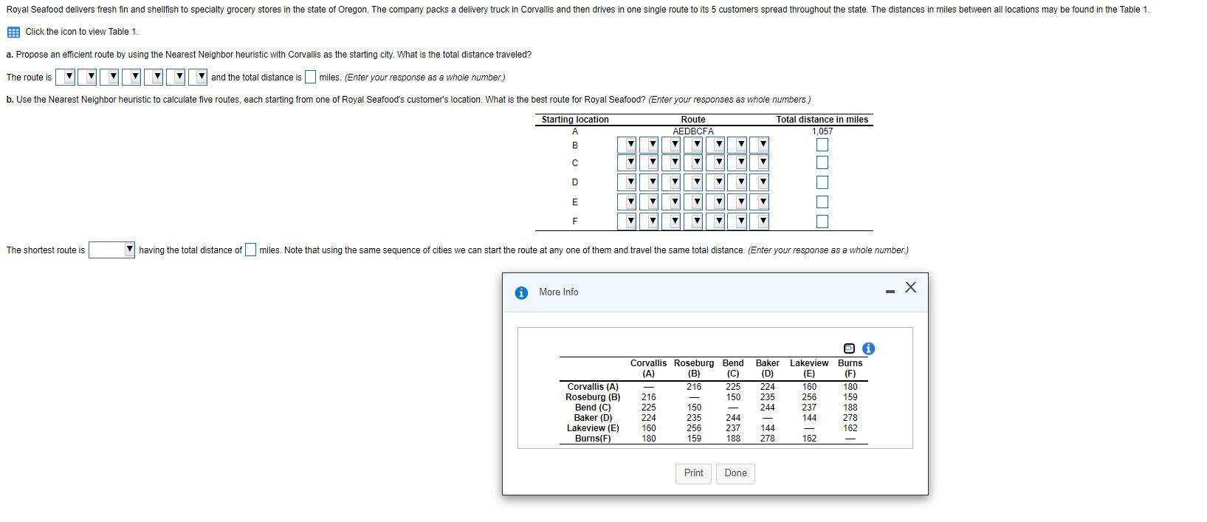Open first route dropdown in starting location C row
The height and width of the screenshot is (522, 1207).
(627, 162)
